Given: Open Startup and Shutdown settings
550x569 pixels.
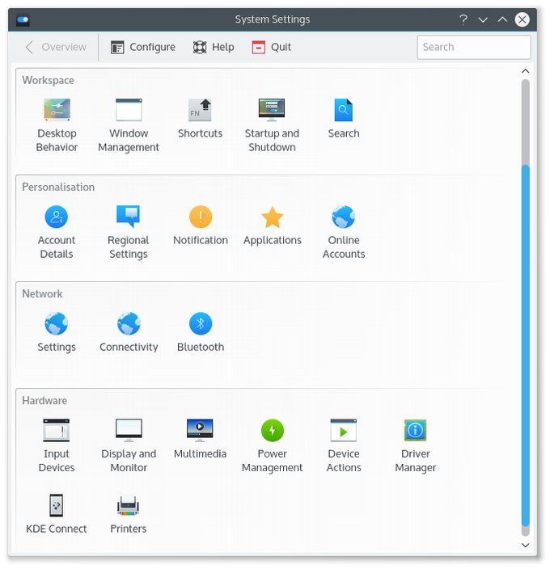Looking at the screenshot, I should 272,111.
